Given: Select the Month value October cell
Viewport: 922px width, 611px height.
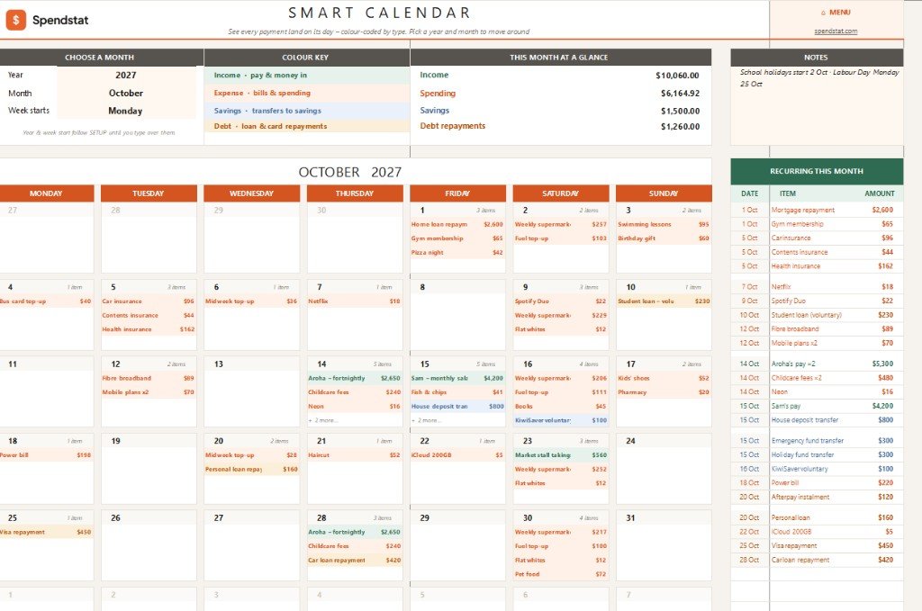Looking at the screenshot, I should tap(126, 93).
